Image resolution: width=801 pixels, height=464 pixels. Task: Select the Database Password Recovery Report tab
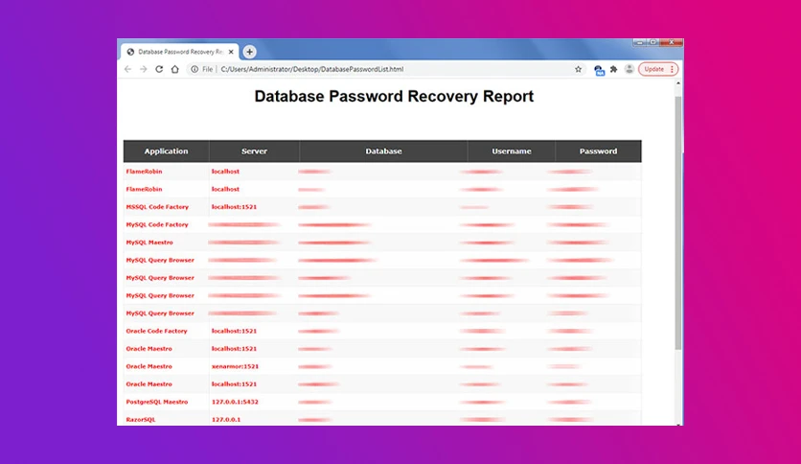180,52
